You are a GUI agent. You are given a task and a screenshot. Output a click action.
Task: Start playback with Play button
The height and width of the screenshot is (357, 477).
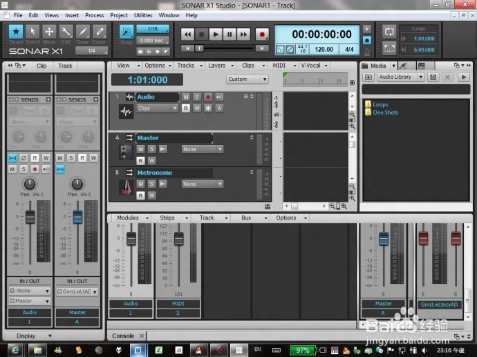tap(216, 35)
